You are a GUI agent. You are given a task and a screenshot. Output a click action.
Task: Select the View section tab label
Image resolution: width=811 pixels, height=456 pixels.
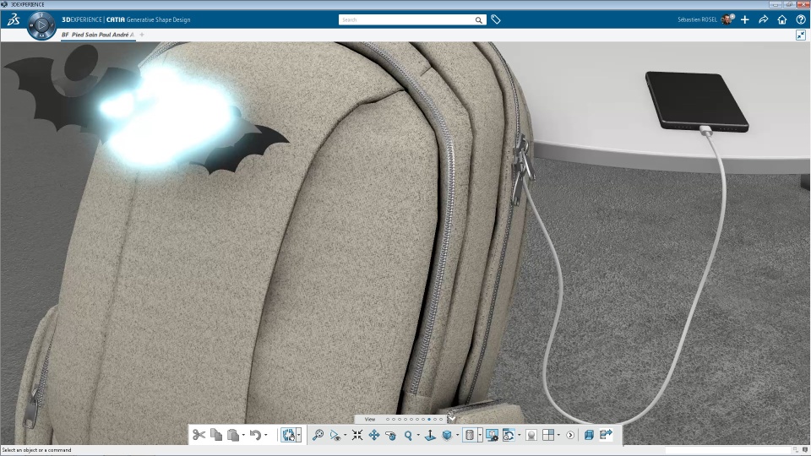click(370, 420)
